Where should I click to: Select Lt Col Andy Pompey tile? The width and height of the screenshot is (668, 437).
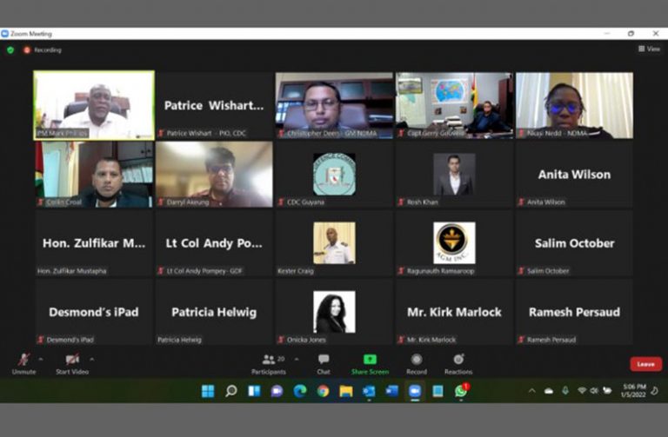point(214,243)
